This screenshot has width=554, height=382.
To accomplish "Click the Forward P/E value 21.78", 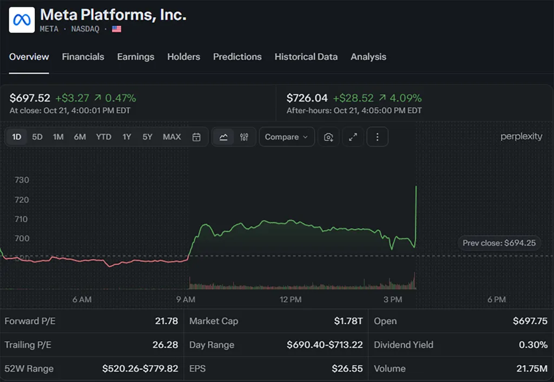I will click(x=167, y=321).
